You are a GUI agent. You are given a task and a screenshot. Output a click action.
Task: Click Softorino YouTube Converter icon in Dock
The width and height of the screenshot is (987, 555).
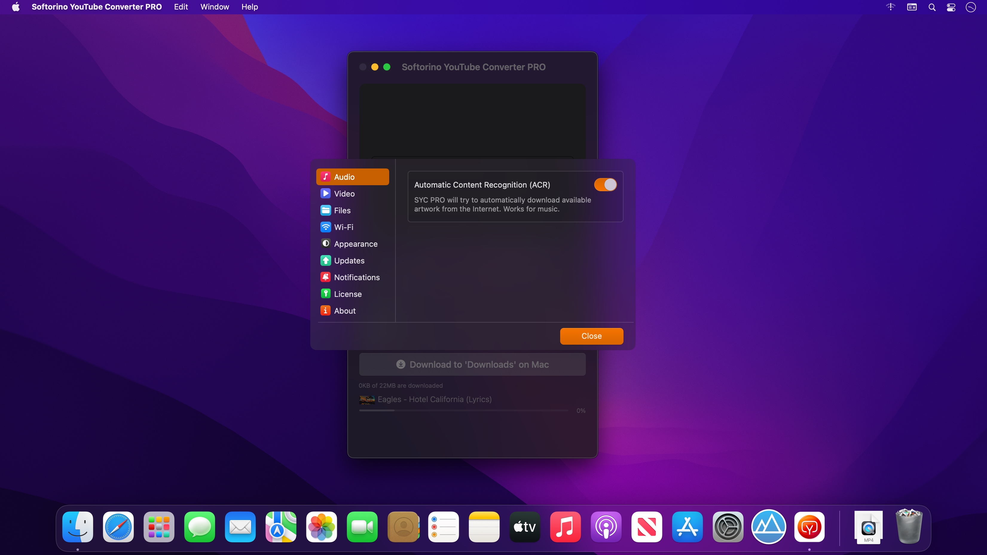tap(809, 527)
